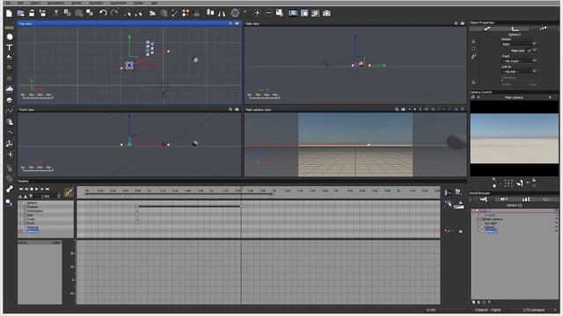Open a scene file from toolbar

[20, 13]
